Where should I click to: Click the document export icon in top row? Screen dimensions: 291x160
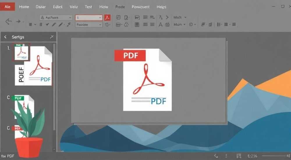126,17
